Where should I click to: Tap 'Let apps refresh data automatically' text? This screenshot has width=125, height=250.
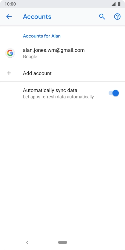pyautogui.click(x=58, y=97)
